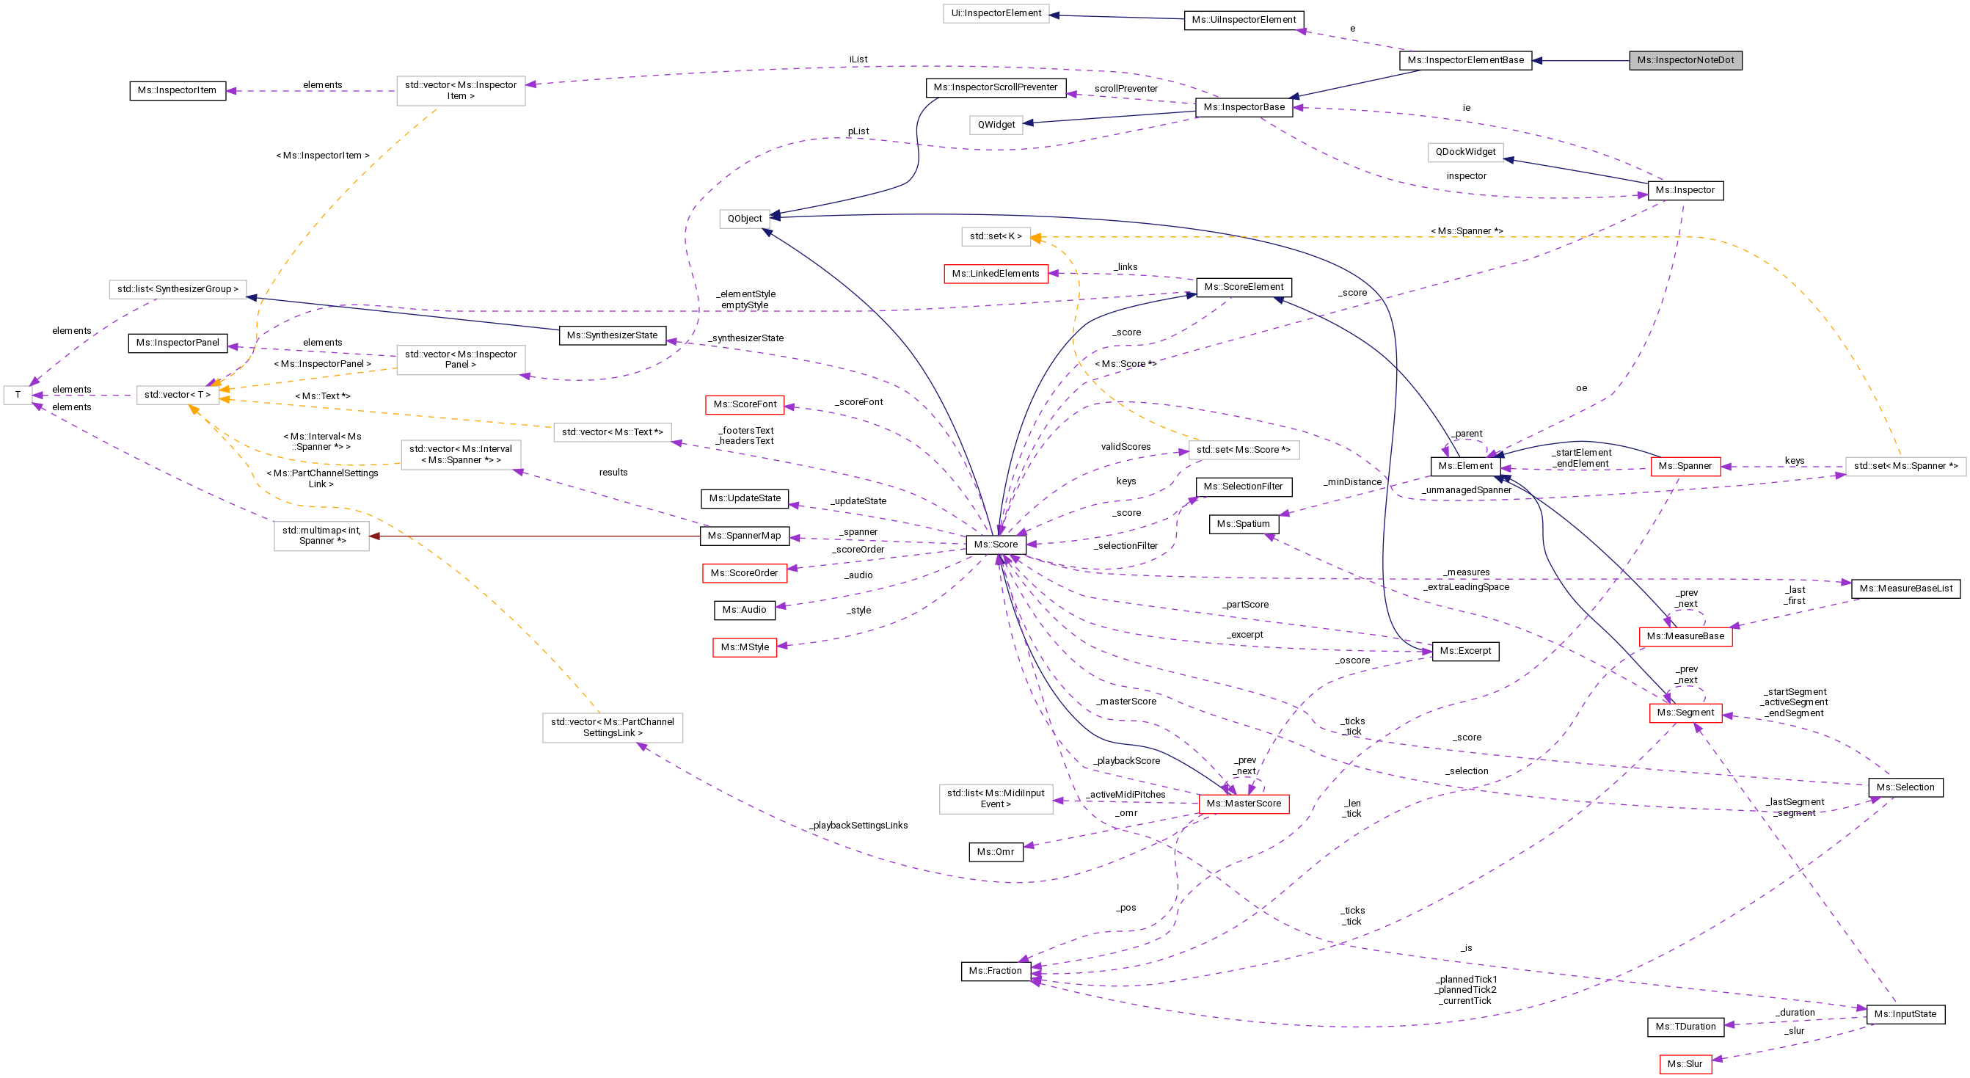Click the Ms::SelectionFilter node
1970x1078 pixels.
pyautogui.click(x=1244, y=487)
